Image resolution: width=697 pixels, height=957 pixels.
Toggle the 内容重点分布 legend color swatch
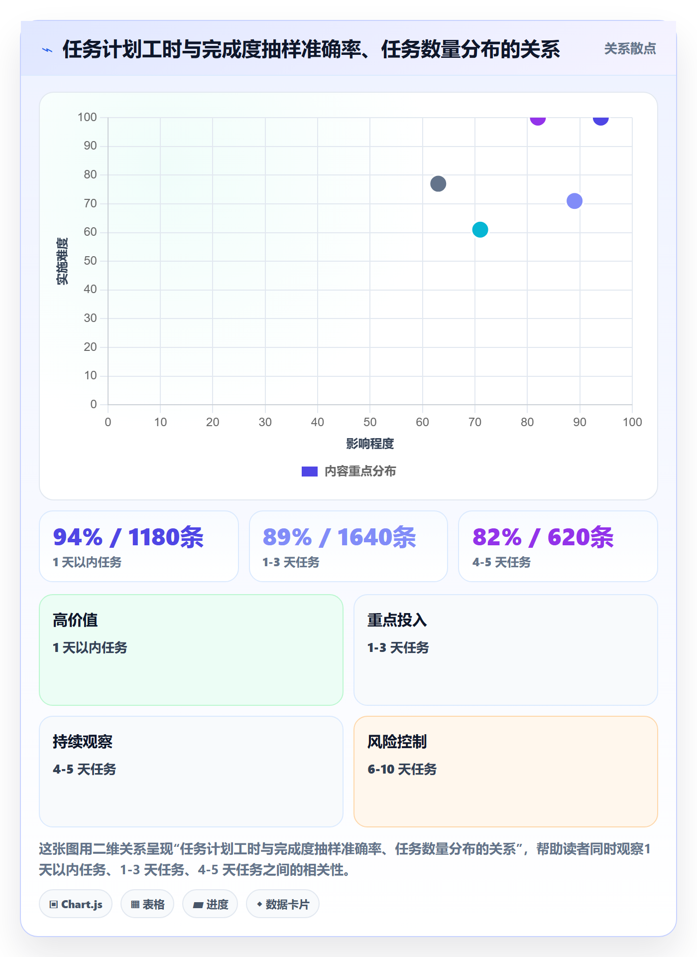coord(310,471)
